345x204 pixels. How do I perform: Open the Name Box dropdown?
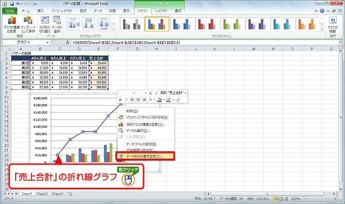[47, 42]
